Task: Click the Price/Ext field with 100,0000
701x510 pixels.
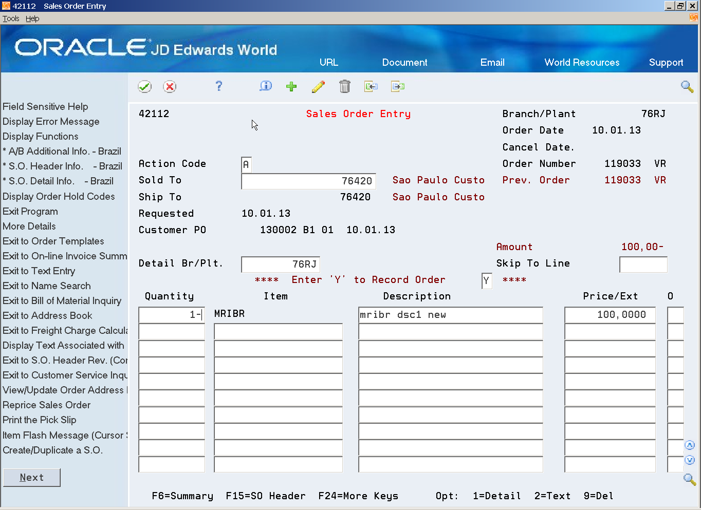Action: point(610,315)
